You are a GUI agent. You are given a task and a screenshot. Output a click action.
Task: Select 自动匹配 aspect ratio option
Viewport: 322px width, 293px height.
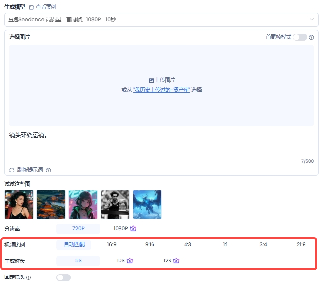pyautogui.click(x=74, y=245)
